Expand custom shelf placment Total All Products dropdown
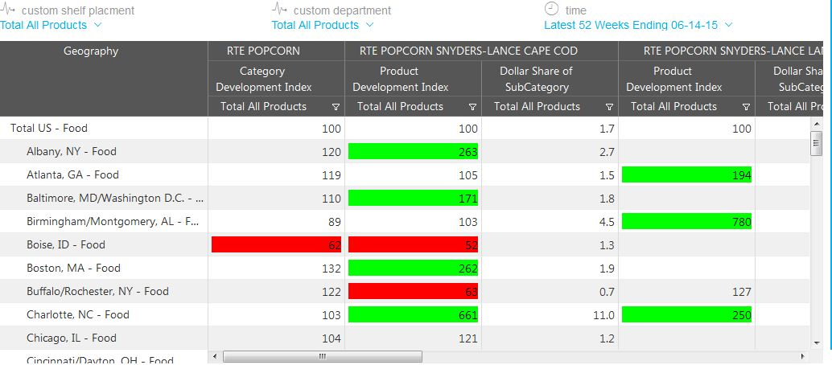The height and width of the screenshot is (365, 832). tap(97, 25)
